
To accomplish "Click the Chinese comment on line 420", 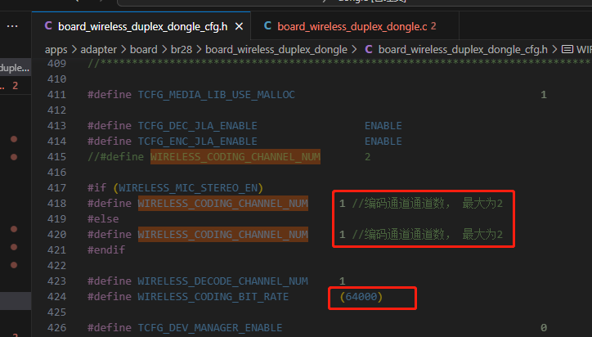I will pyautogui.click(x=428, y=235).
